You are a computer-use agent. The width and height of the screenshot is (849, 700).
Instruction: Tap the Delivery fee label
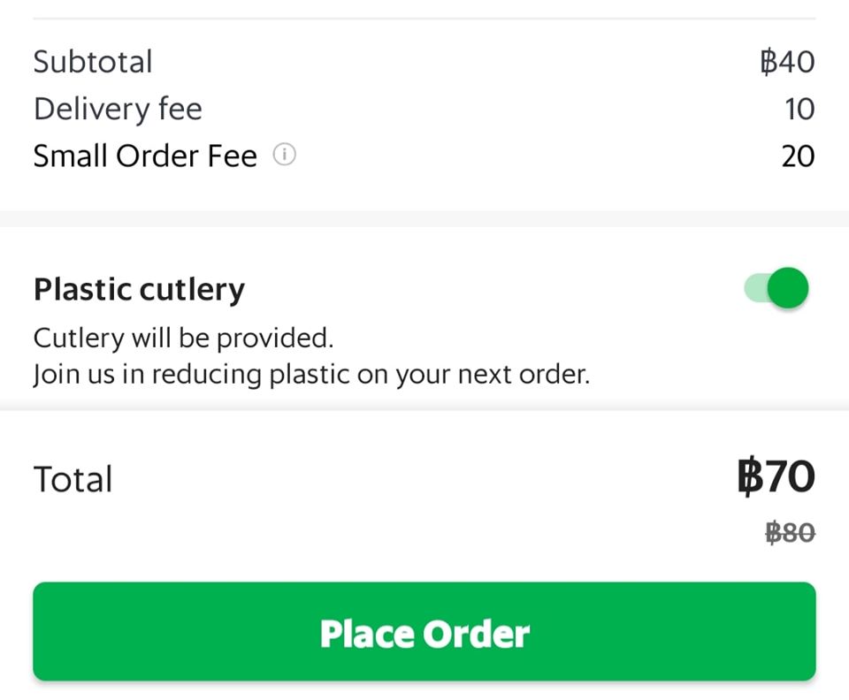(x=118, y=110)
